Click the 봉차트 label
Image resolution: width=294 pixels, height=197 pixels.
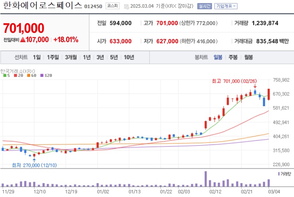[202, 57]
